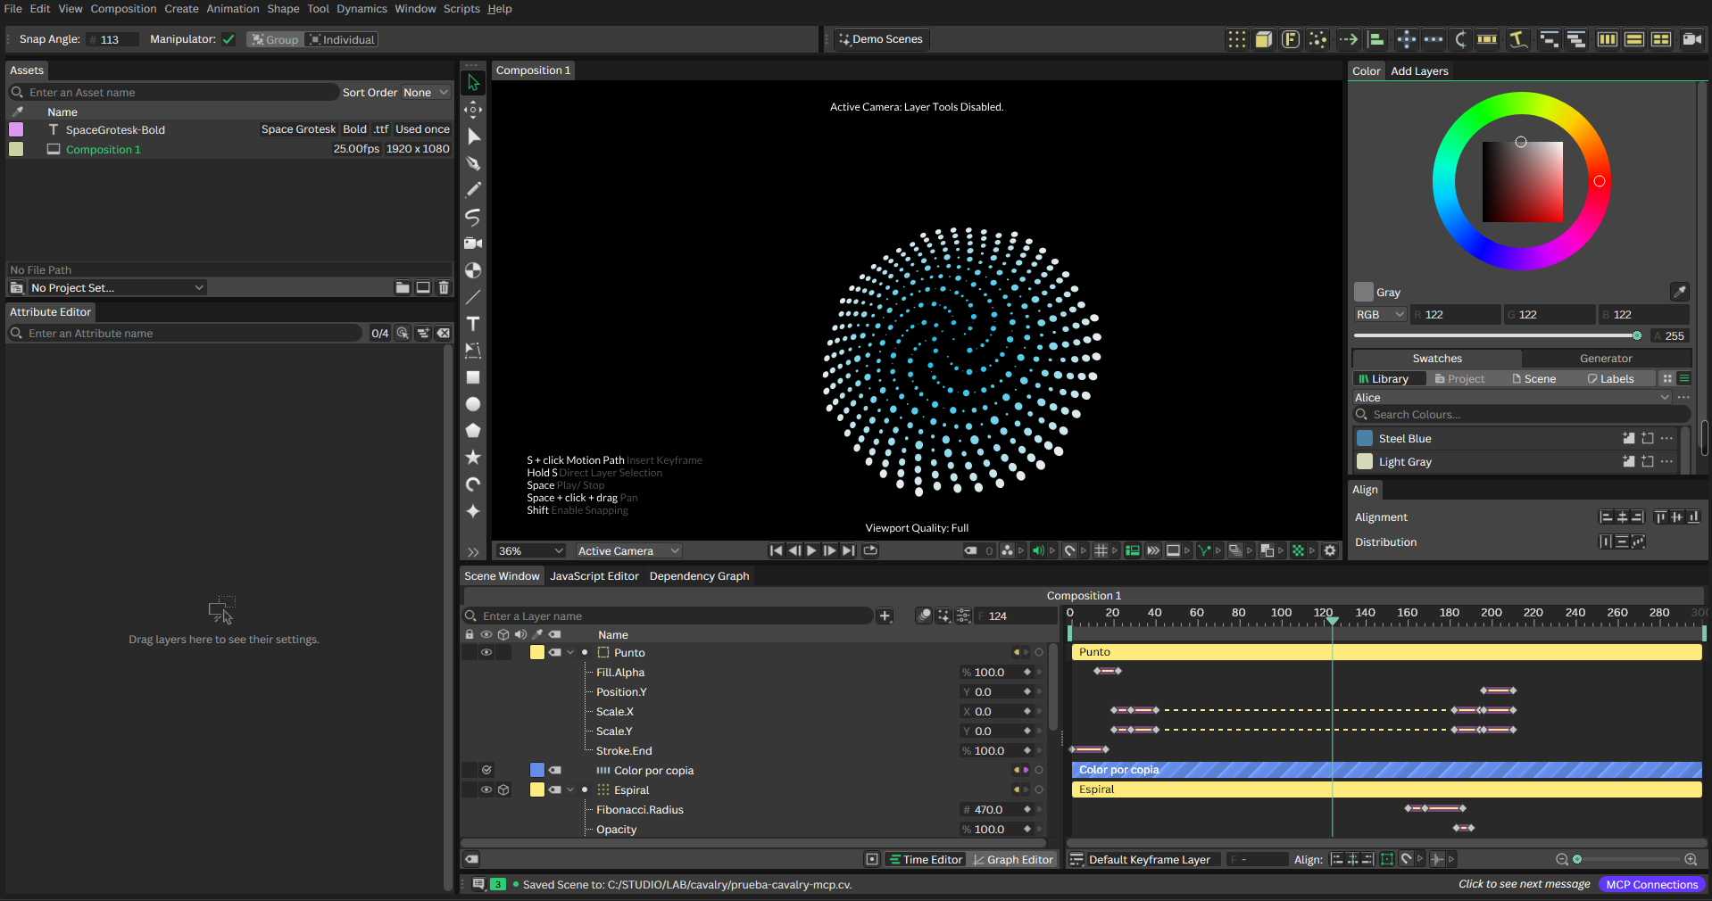Screen dimensions: 1712x901
Task: Switch to the JavaScript Editor tab
Action: (x=594, y=576)
